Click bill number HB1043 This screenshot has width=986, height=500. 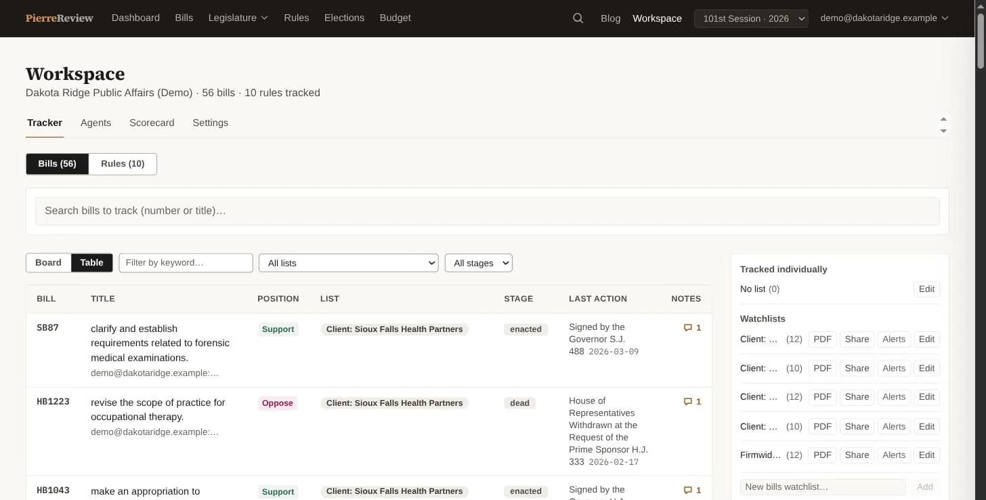(53, 491)
